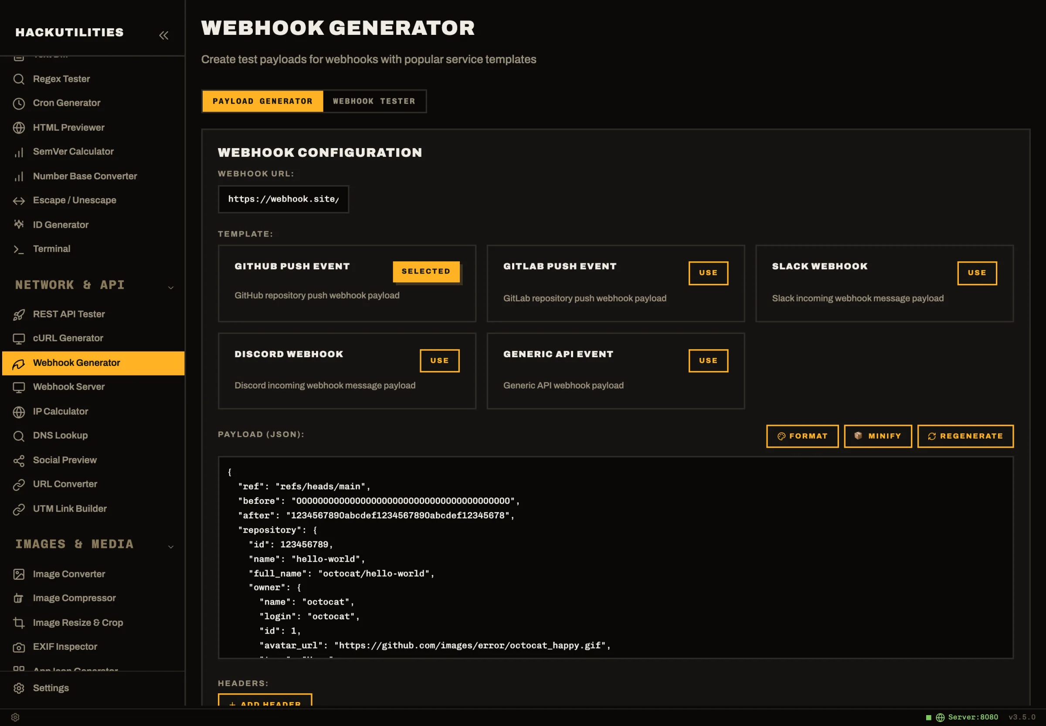Image resolution: width=1046 pixels, height=726 pixels.
Task: Open DNS Lookup in the sidebar
Action: click(92, 436)
